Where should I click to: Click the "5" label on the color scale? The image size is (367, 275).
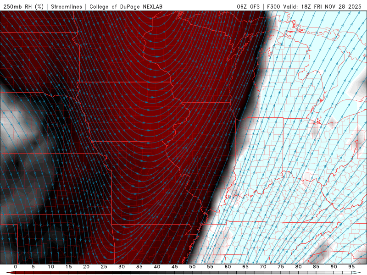click(x=33, y=267)
